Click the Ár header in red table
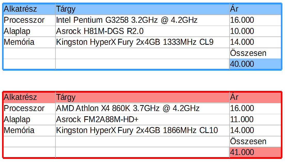The width and height of the screenshot is (285, 162). pos(234,97)
